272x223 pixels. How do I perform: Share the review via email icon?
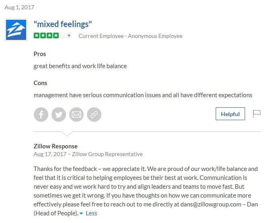click(76, 115)
